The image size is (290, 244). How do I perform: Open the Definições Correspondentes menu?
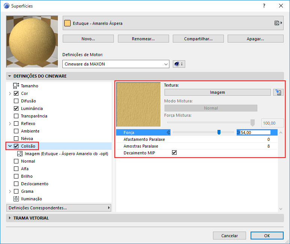pyautogui.click(x=59, y=208)
